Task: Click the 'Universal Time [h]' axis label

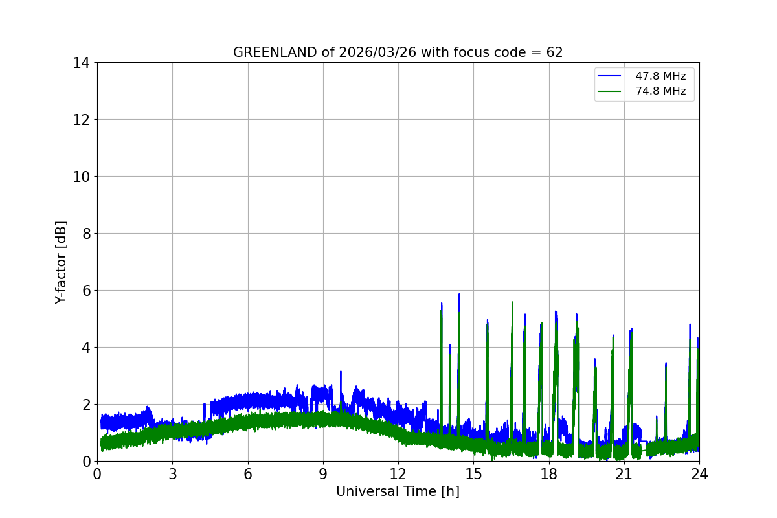Action: (398, 491)
